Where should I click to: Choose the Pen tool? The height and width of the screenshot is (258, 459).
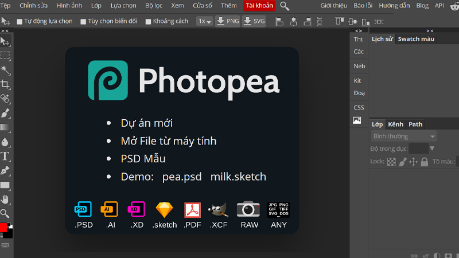tap(5, 170)
